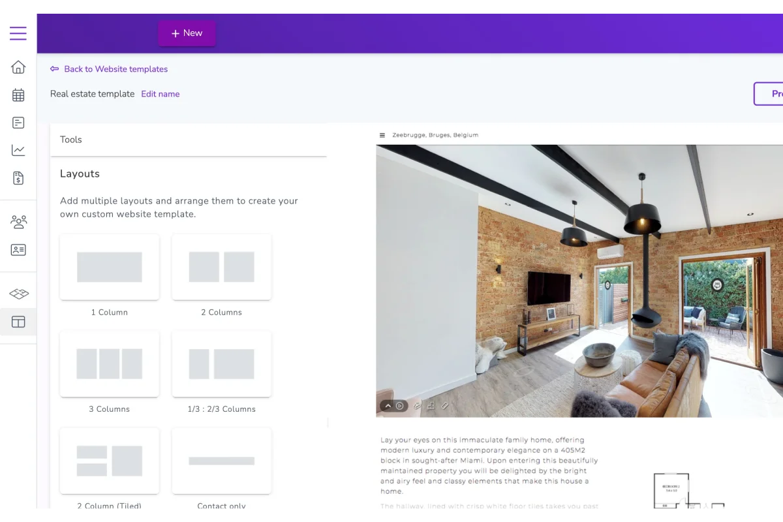This screenshot has height=522, width=783.
Task: Click Edit name link
Action: click(x=161, y=94)
